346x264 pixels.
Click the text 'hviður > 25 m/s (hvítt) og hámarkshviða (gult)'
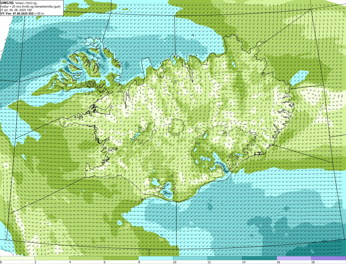31,6
